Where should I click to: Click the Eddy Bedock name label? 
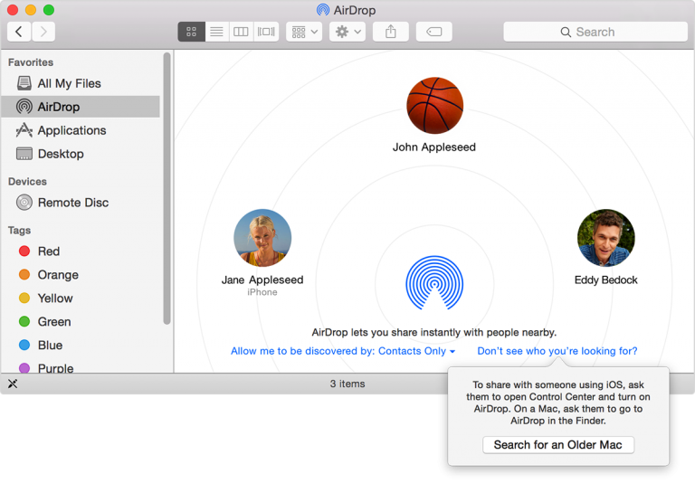pos(606,280)
